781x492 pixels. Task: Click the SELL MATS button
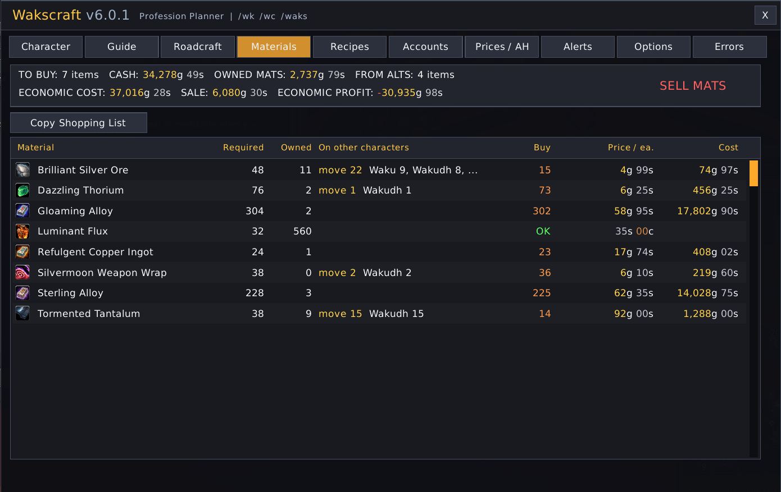point(693,86)
